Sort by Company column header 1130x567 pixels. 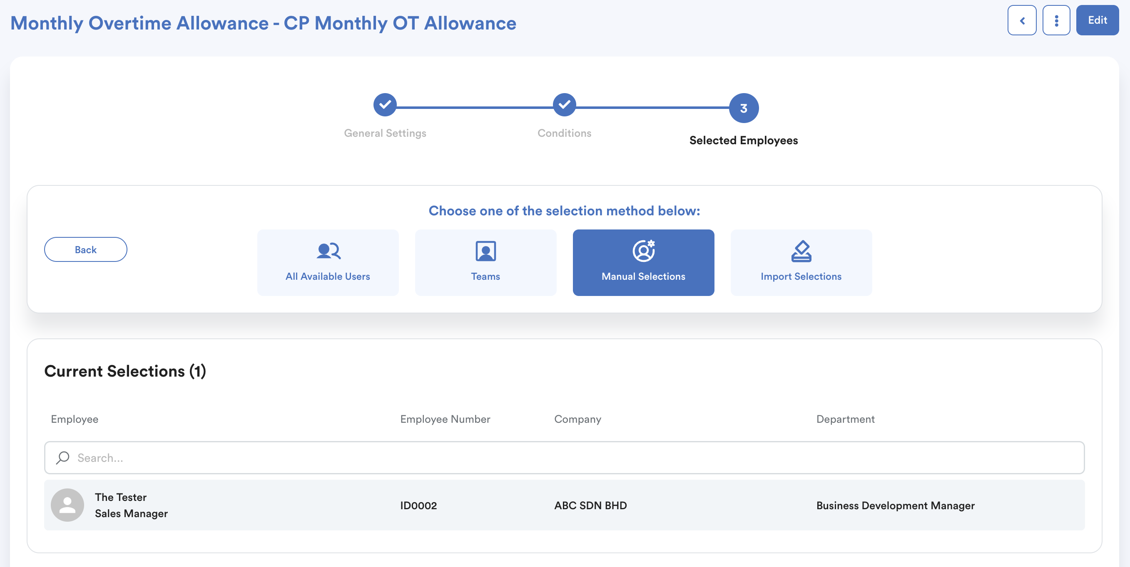pyautogui.click(x=577, y=419)
